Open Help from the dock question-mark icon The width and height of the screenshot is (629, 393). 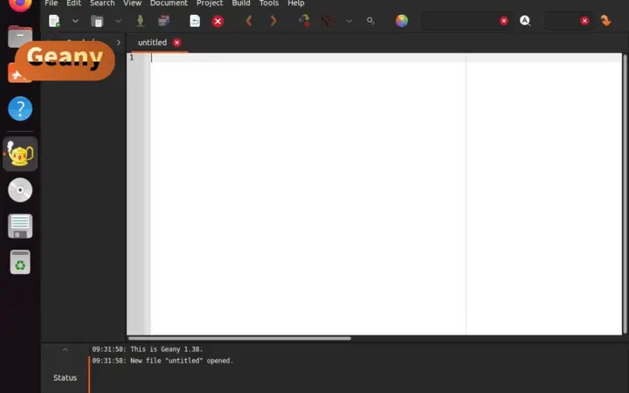click(20, 108)
